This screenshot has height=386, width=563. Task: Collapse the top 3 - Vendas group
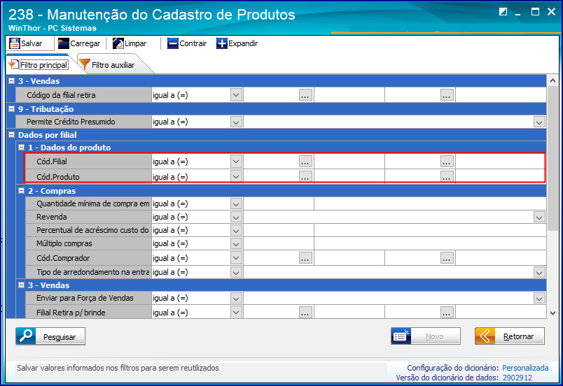click(x=11, y=81)
